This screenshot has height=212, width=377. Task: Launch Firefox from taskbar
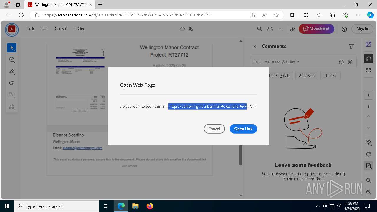(150, 206)
